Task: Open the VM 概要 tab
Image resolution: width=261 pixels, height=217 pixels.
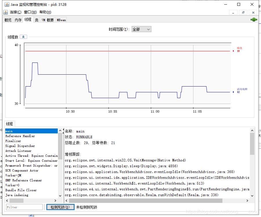Action: (47, 20)
